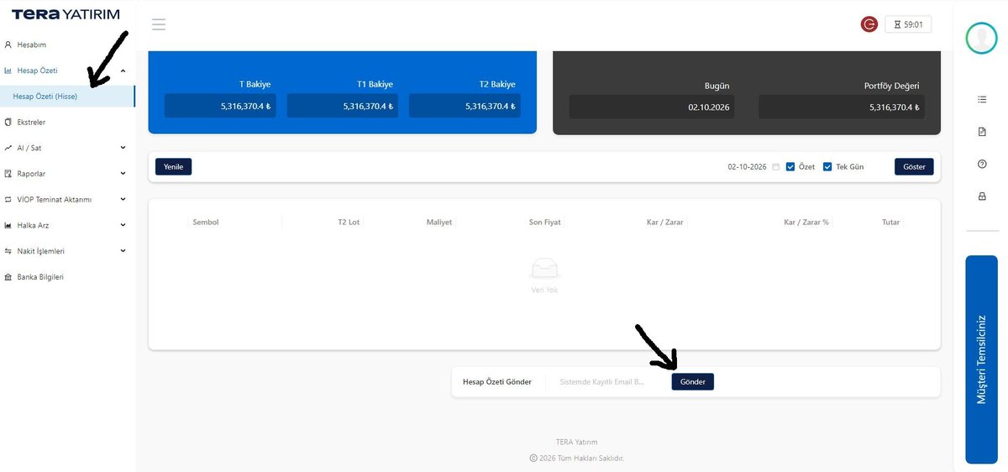This screenshot has width=1008, height=472.
Task: Open the help question mark icon
Action: [x=982, y=164]
